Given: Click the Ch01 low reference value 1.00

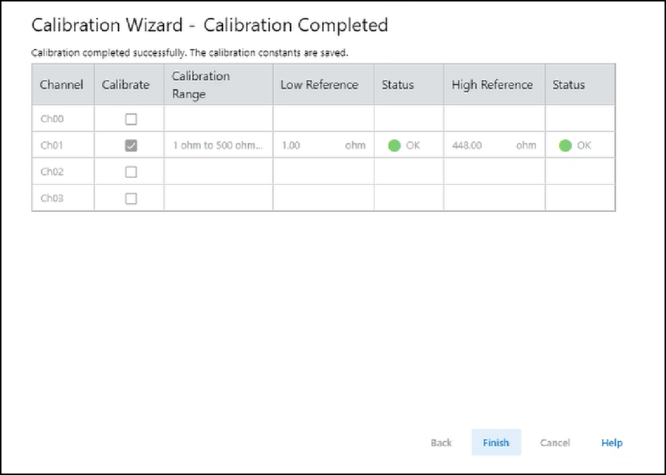Looking at the screenshot, I should coord(292,146).
